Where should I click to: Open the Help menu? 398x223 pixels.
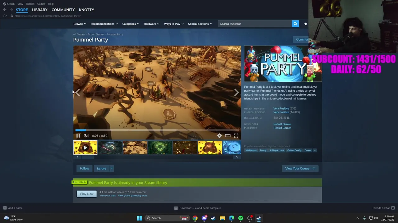51,4
